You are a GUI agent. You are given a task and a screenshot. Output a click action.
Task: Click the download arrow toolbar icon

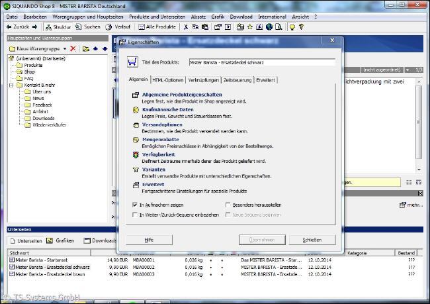[x=259, y=27]
